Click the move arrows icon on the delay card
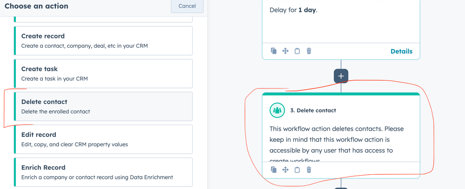This screenshot has width=465, height=189. pos(285,51)
